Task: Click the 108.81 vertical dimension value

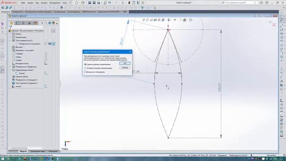Action: click(x=219, y=87)
